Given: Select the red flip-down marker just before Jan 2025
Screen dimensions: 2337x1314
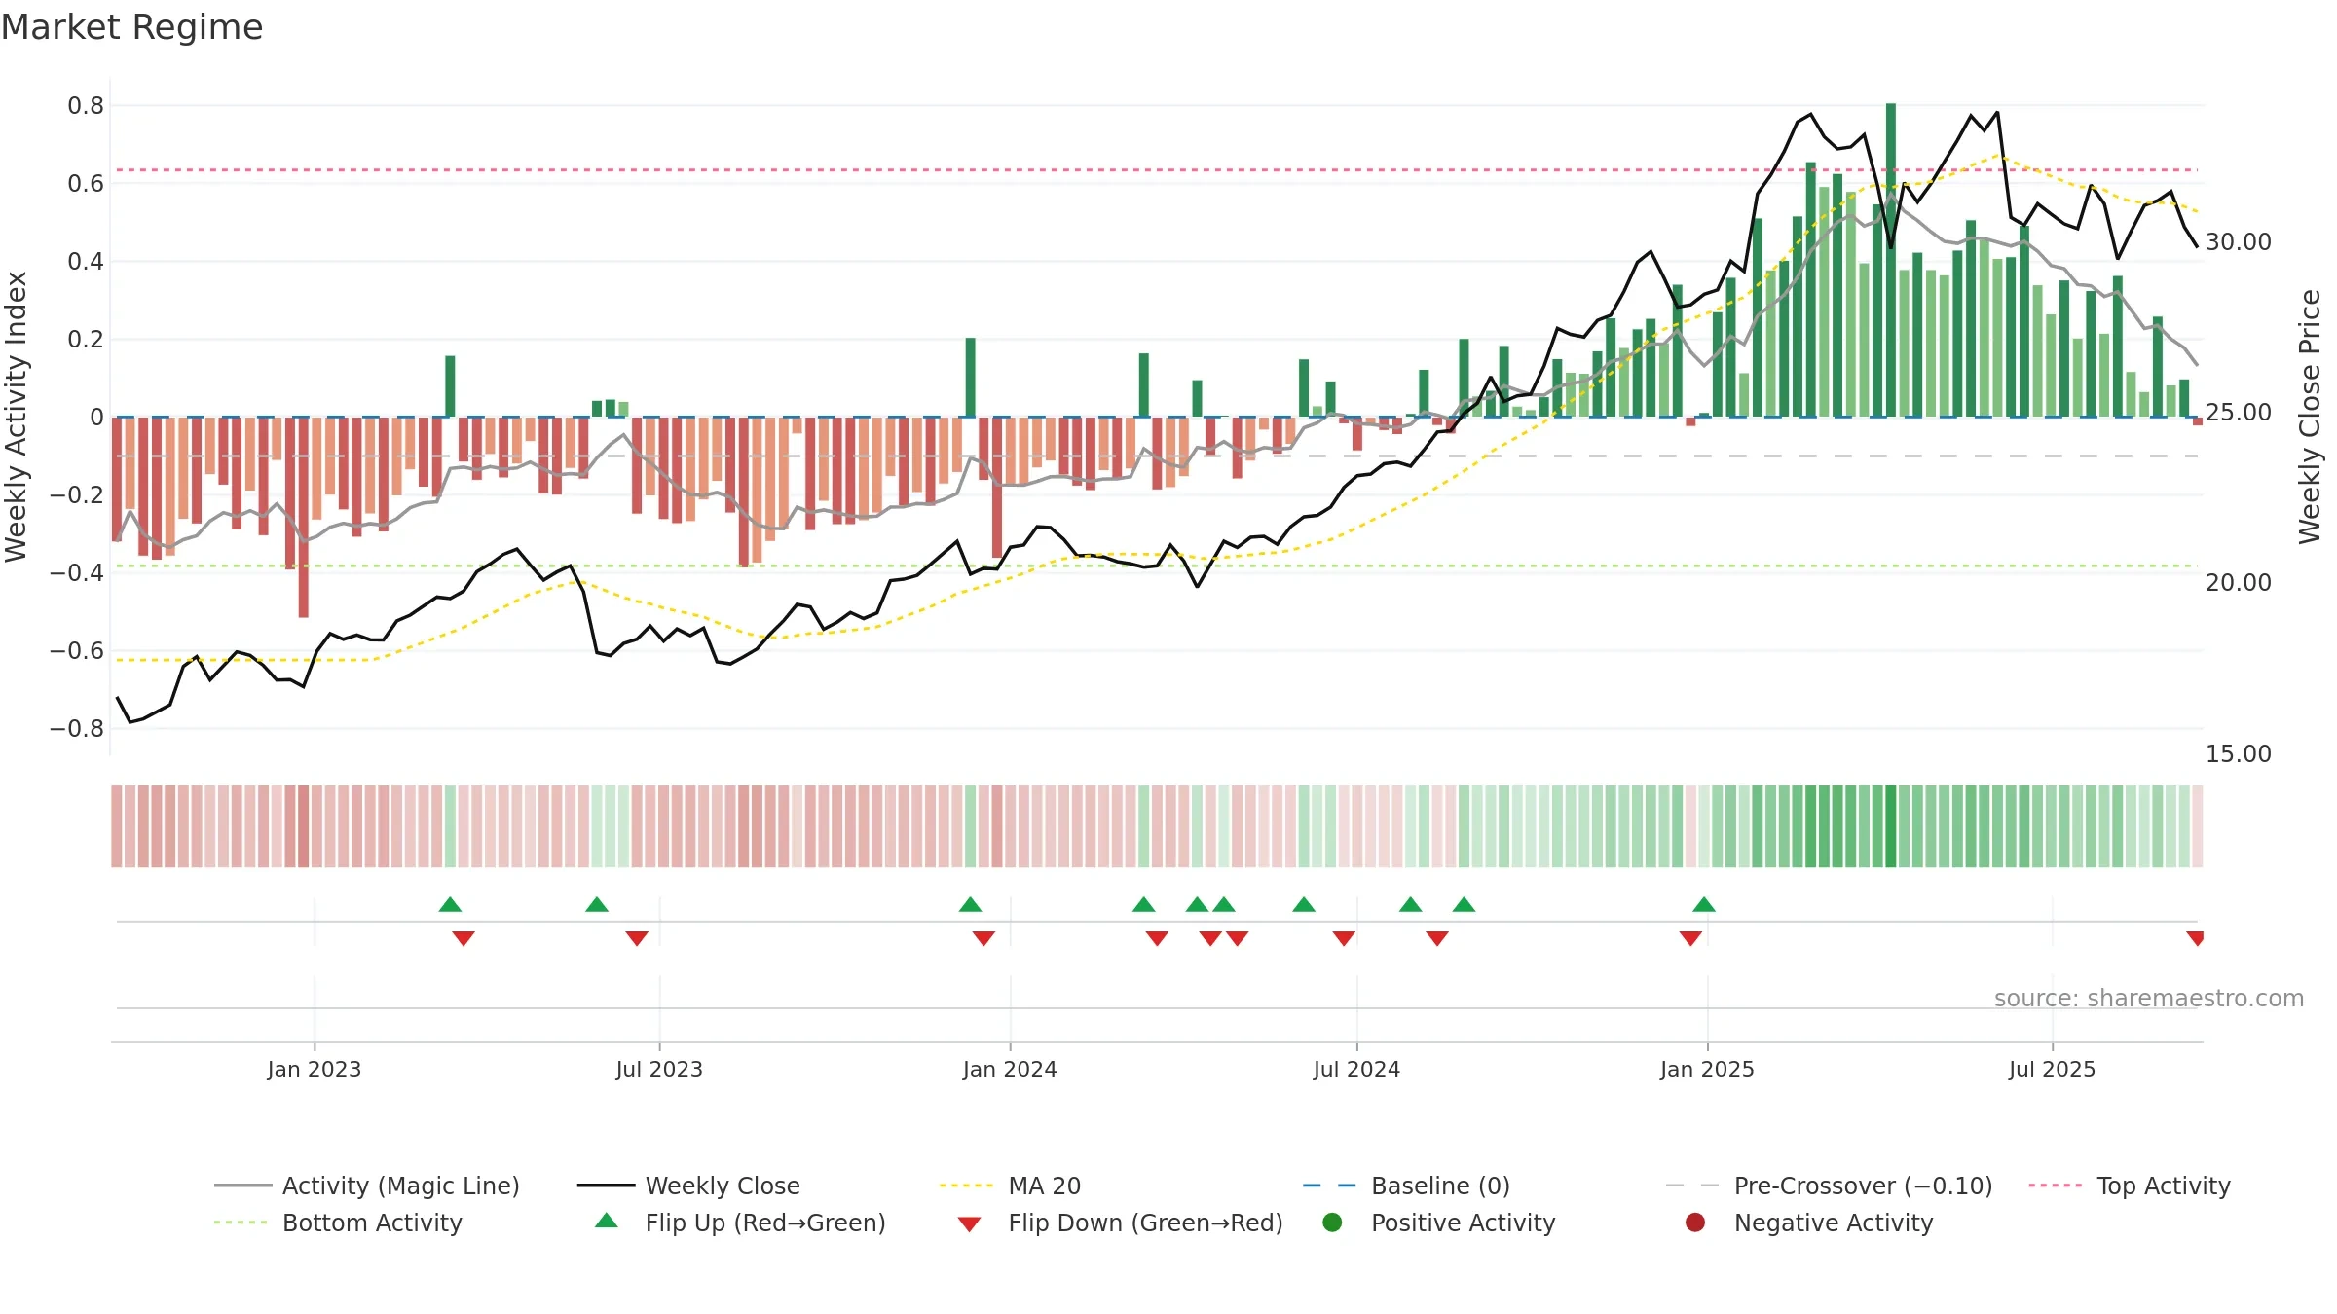Looking at the screenshot, I should pyautogui.click(x=1690, y=938).
